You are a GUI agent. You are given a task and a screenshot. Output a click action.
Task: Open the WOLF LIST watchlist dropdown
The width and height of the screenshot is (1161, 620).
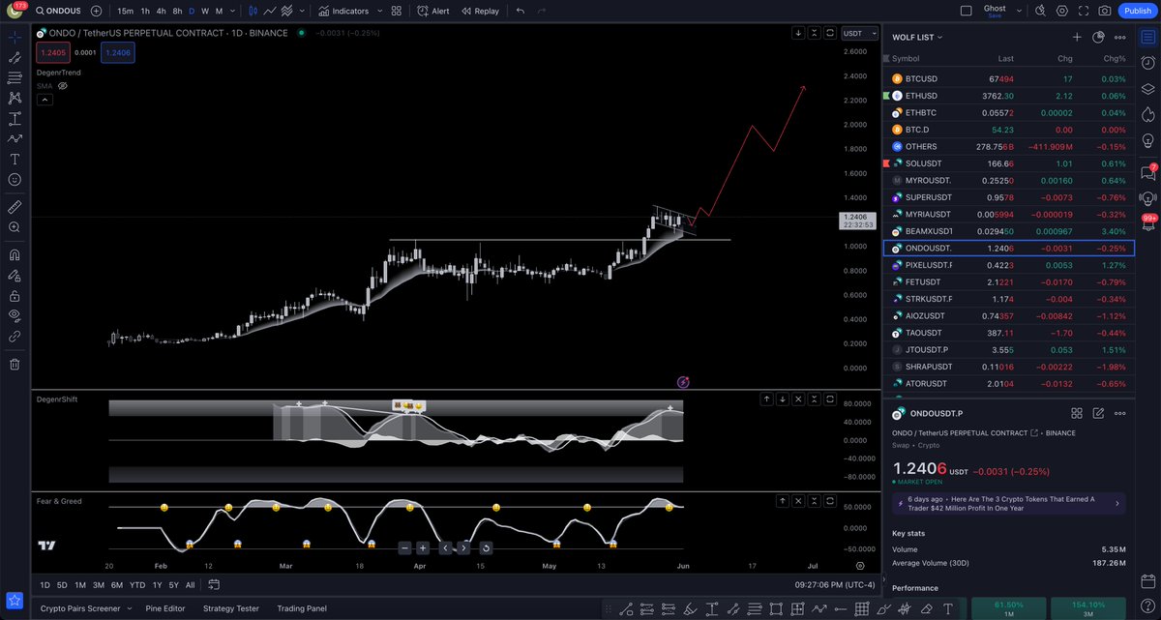coord(915,37)
